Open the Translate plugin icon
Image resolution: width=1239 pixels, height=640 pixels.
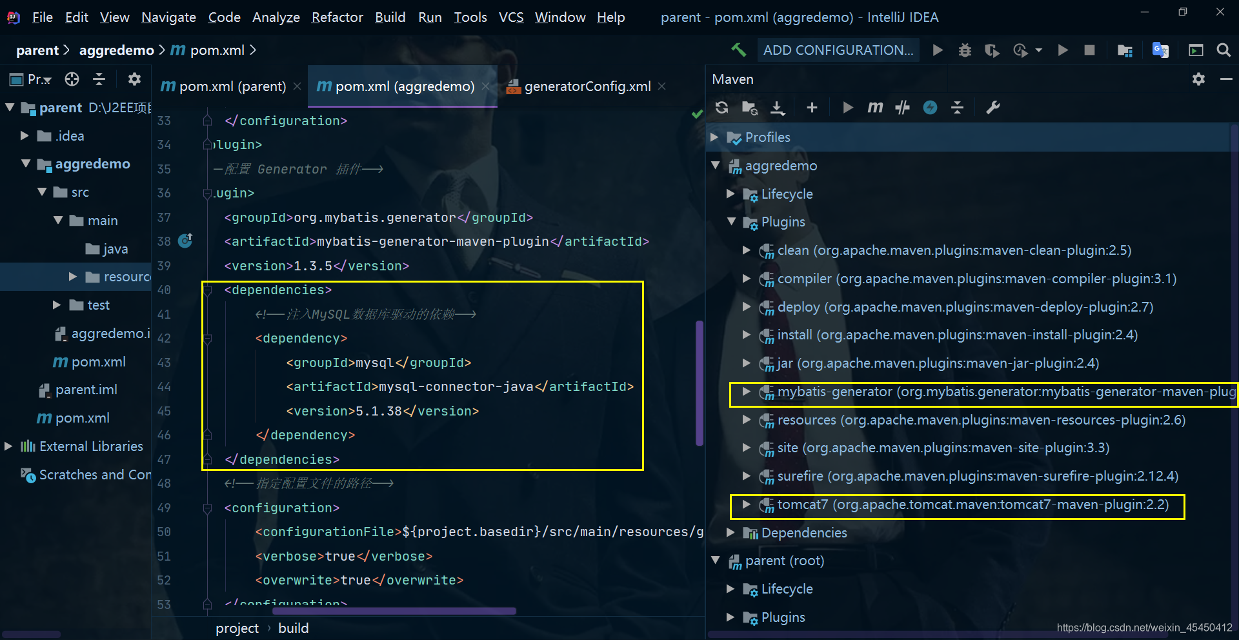pyautogui.click(x=1160, y=50)
